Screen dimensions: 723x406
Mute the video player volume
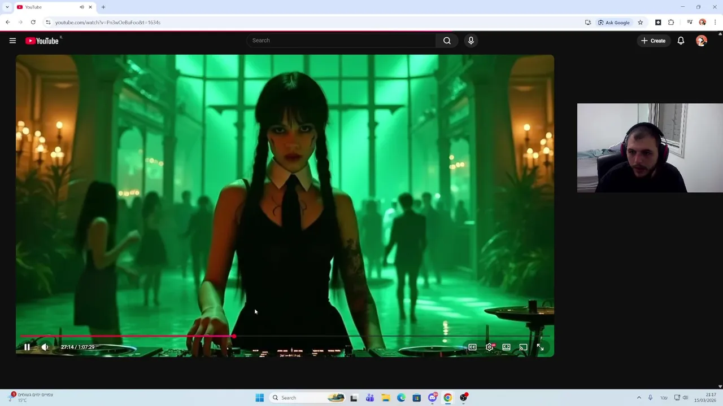(x=45, y=347)
